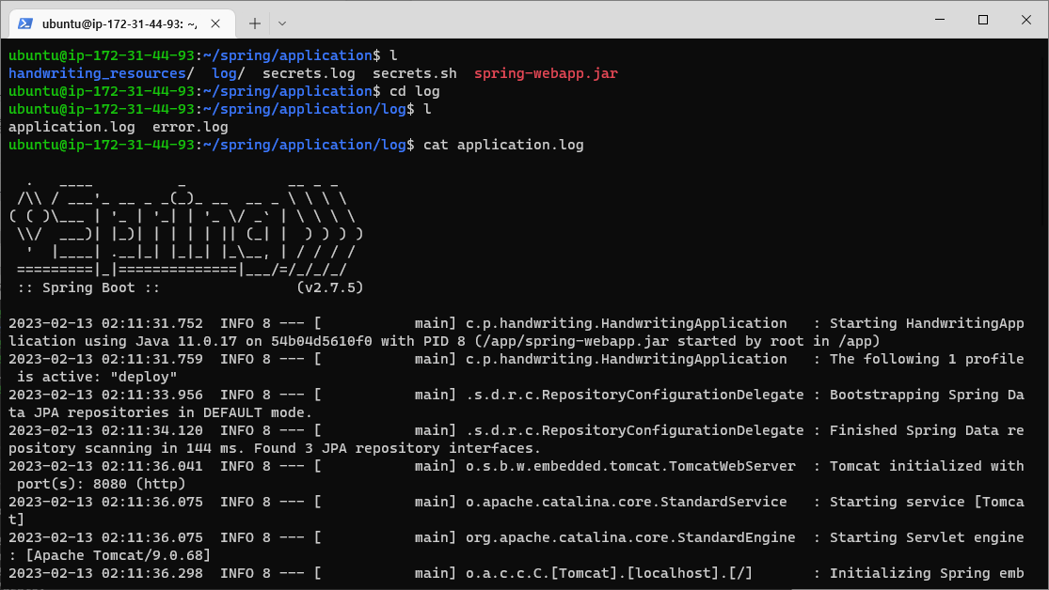Click the secrets.log file name
This screenshot has width=1049, height=590.
coord(309,73)
